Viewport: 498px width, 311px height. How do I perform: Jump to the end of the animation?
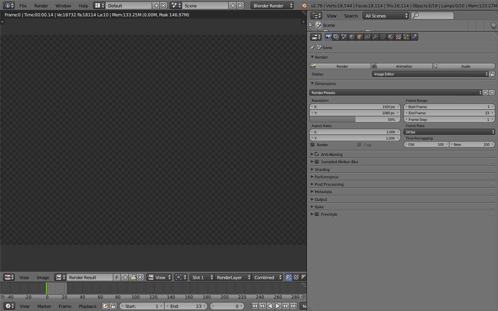point(293,306)
